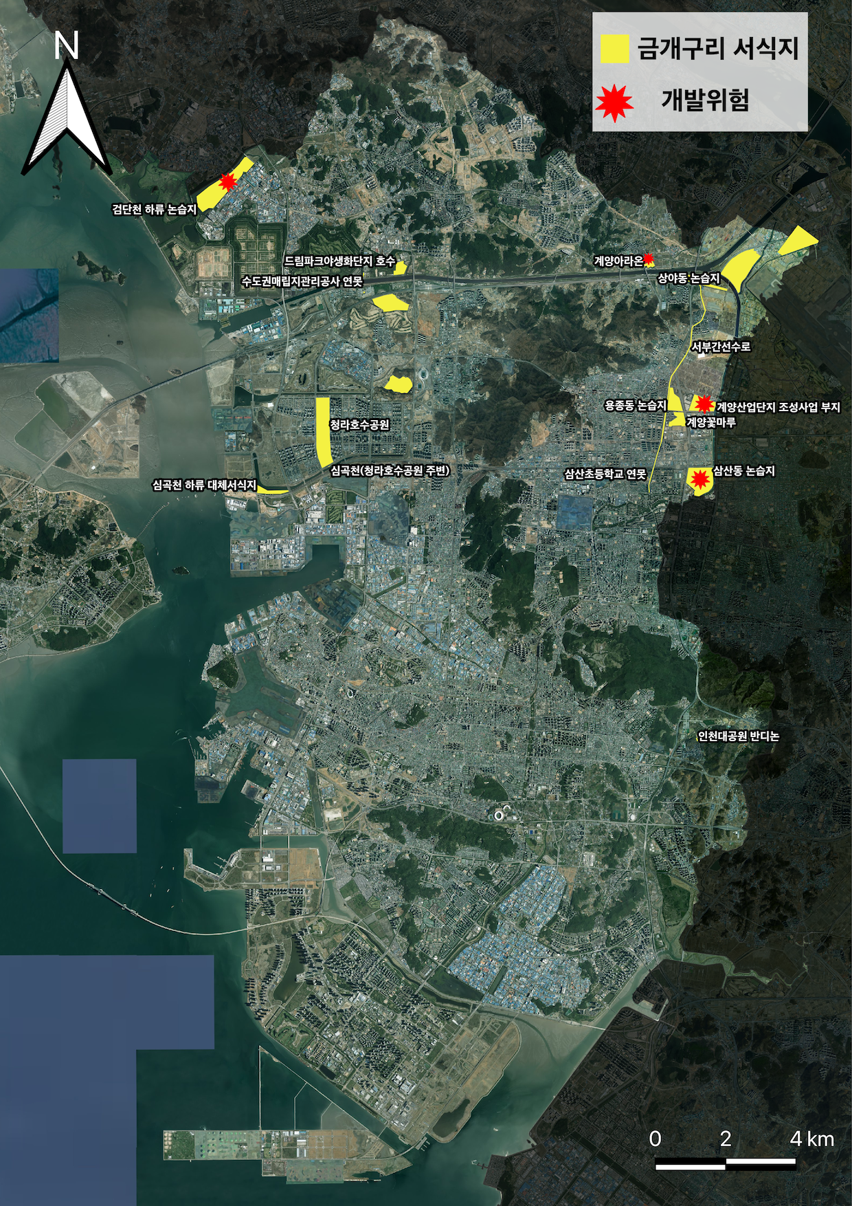Select the 용종동 논습지 label

click(x=636, y=406)
